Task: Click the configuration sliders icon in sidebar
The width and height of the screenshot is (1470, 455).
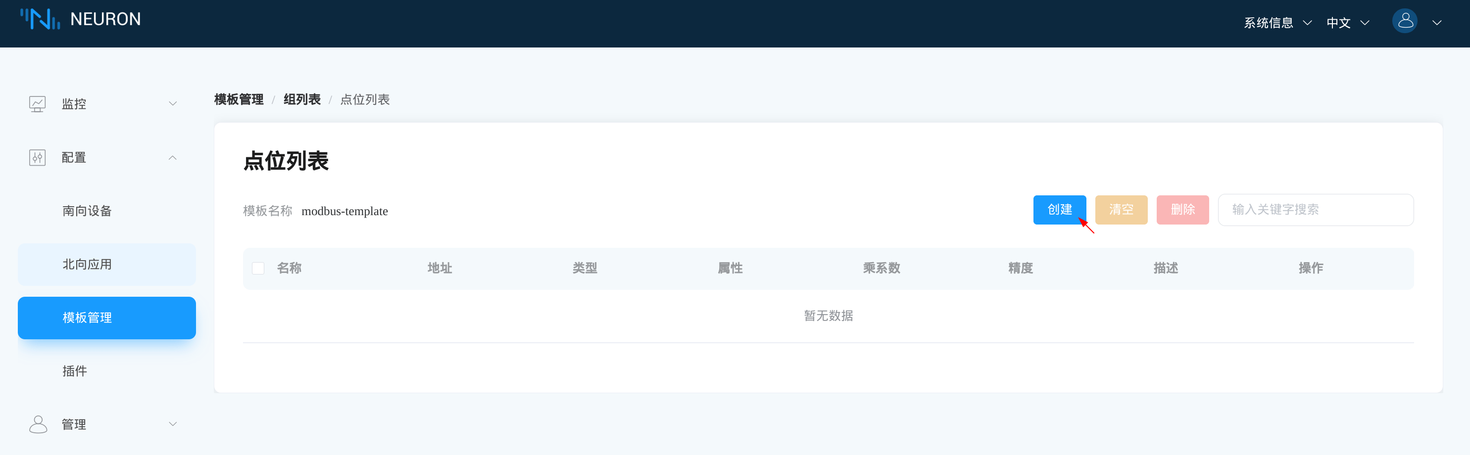Action: pyautogui.click(x=37, y=157)
